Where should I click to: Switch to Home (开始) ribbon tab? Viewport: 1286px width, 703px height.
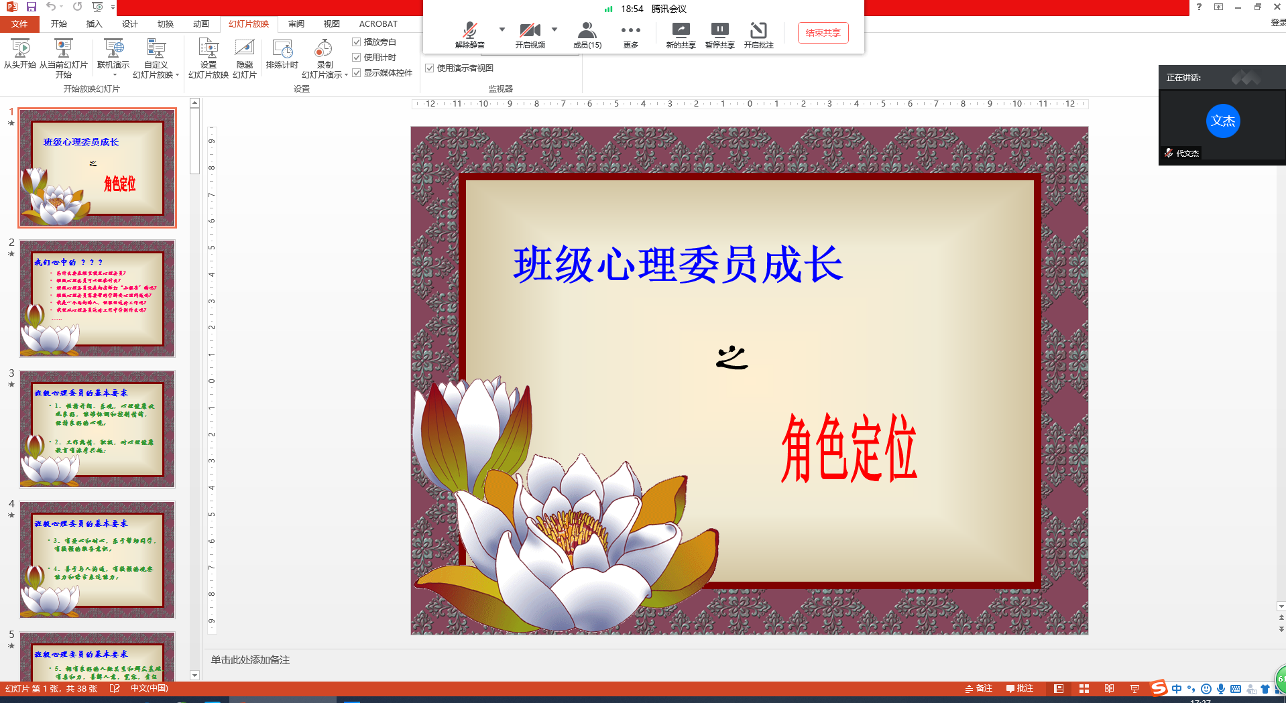[59, 23]
